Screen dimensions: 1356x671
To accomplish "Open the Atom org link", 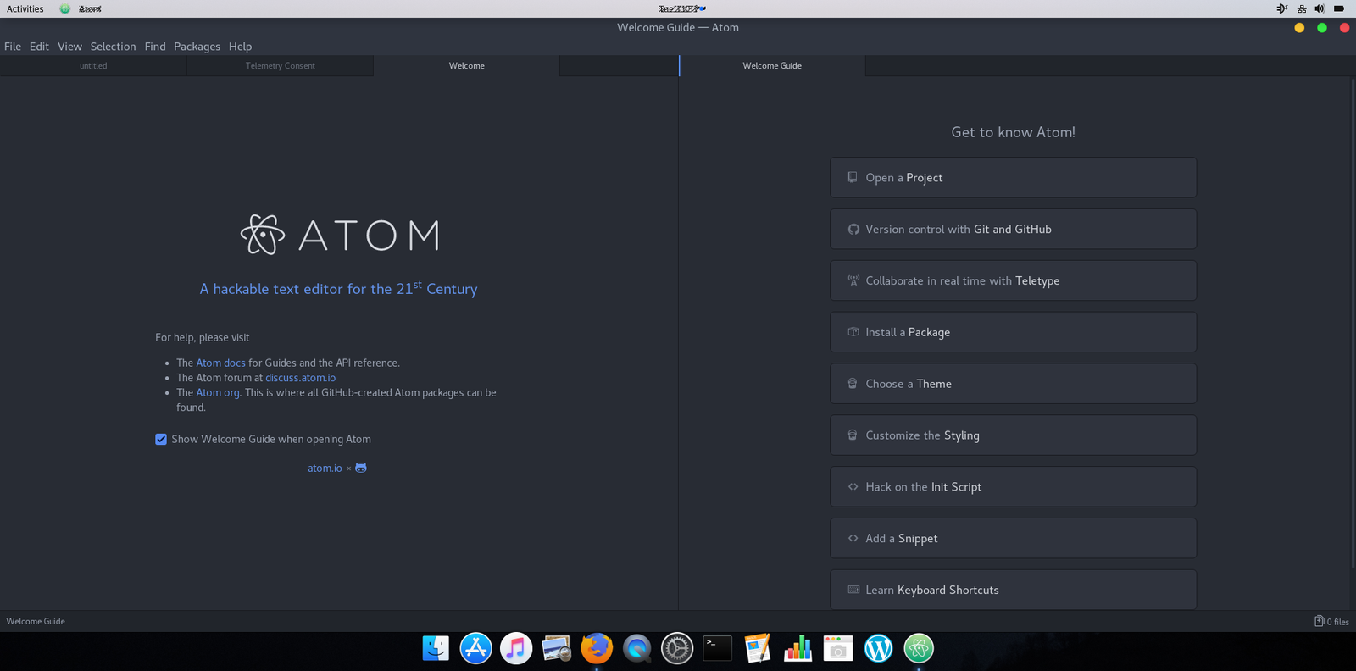I will coord(218,392).
